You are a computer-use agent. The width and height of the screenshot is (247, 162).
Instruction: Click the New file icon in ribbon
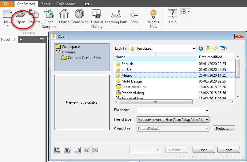coord(7,14)
